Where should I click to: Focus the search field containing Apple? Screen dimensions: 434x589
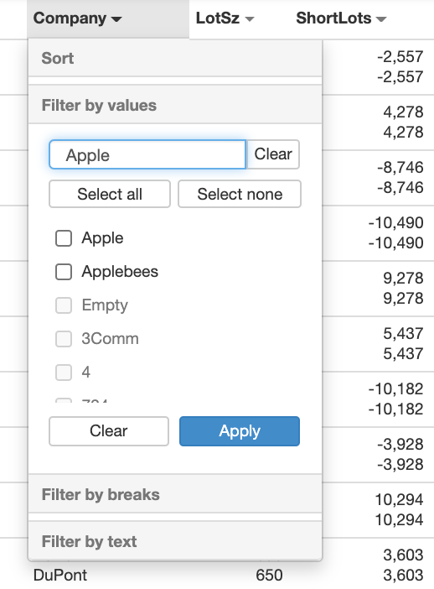tap(147, 154)
